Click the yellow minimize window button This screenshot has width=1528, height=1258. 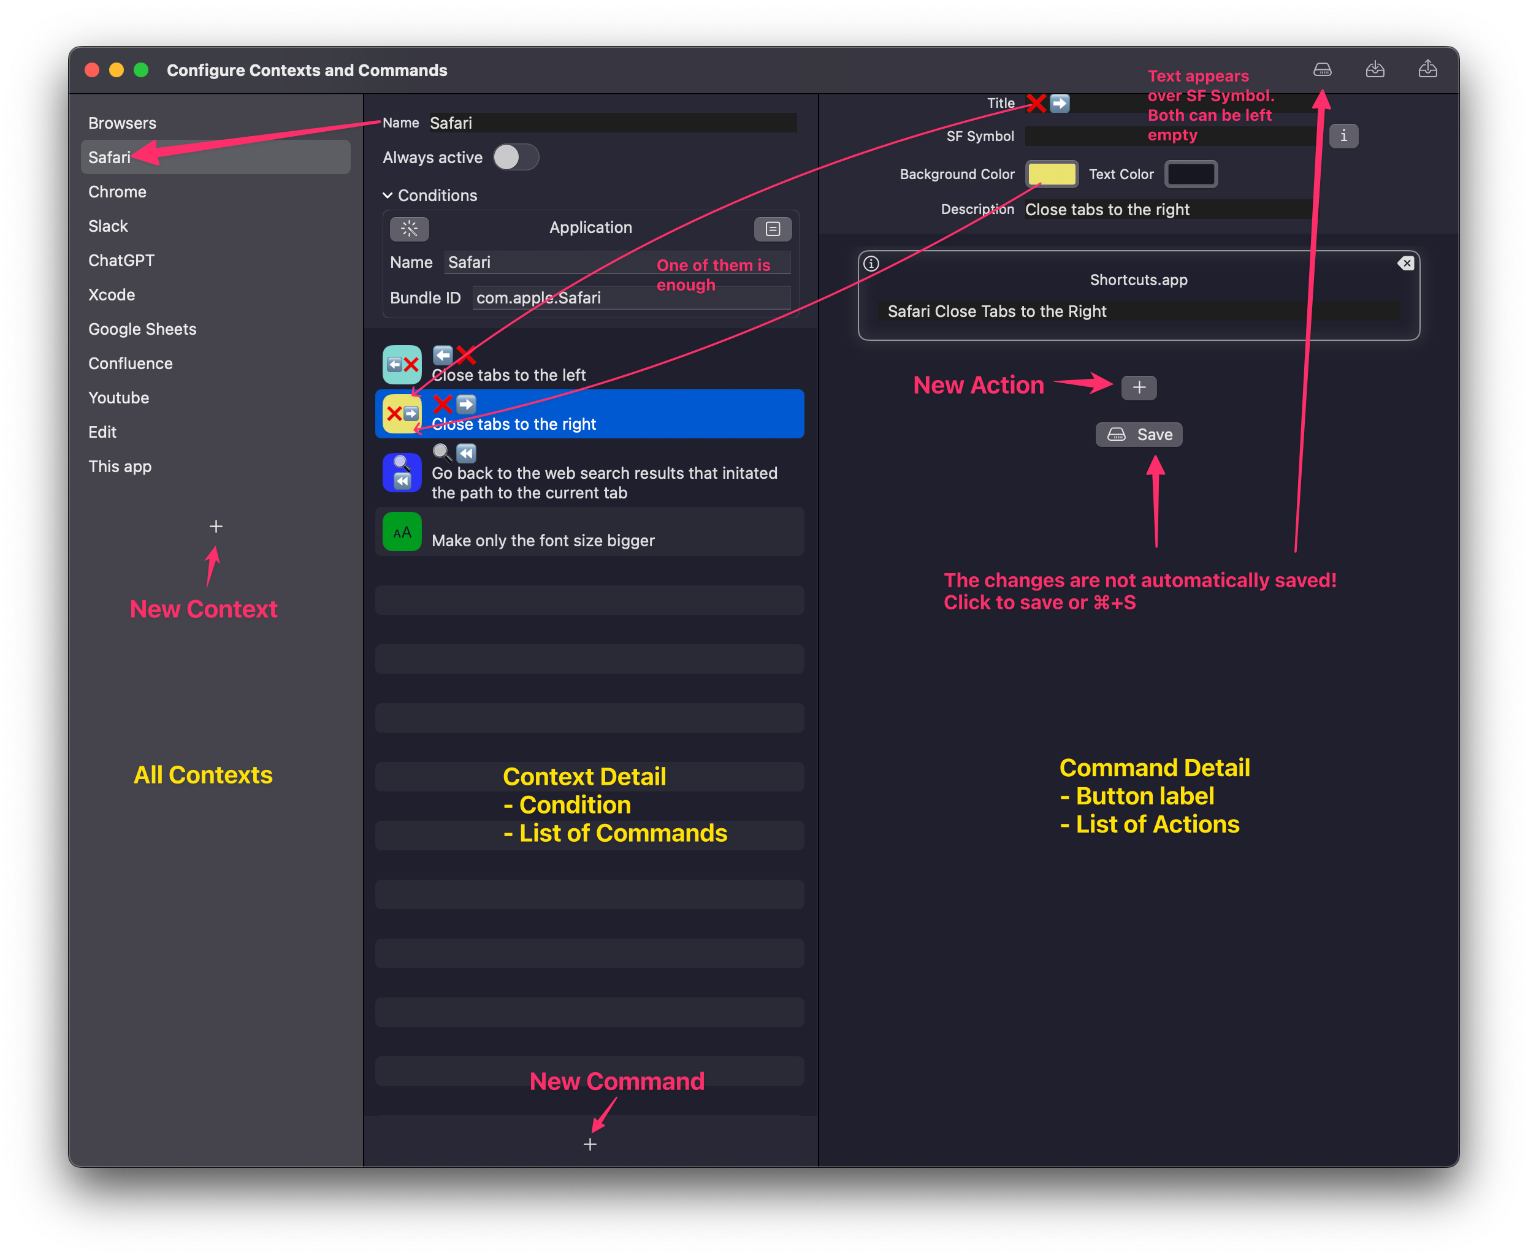117,69
